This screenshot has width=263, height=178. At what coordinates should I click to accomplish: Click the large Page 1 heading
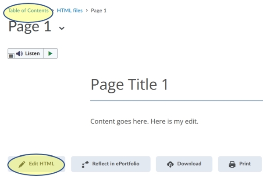pyautogui.click(x=30, y=27)
